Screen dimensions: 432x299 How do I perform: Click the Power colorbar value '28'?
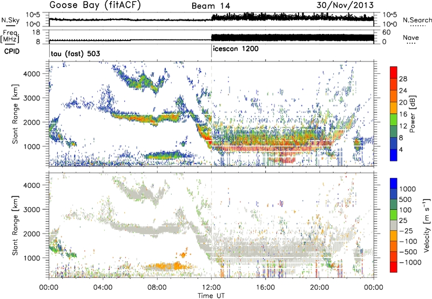403,79
